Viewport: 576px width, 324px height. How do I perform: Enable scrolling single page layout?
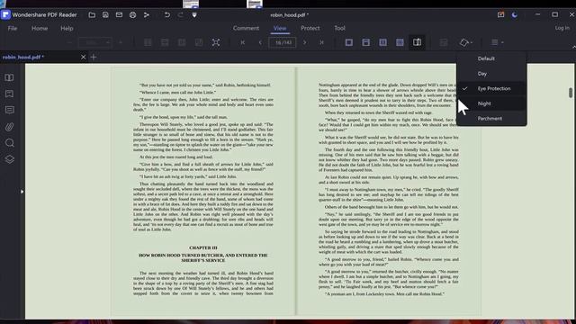point(366,42)
